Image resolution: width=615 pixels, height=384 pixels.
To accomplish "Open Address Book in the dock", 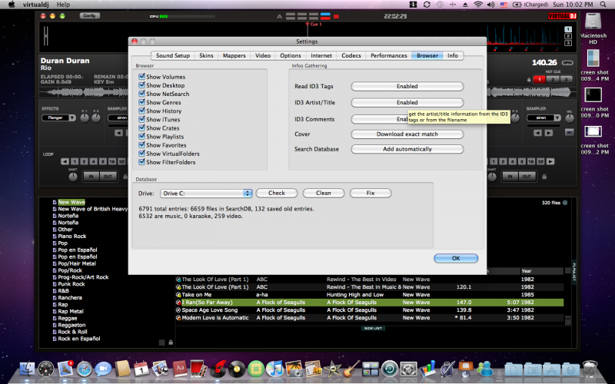I will (122, 369).
